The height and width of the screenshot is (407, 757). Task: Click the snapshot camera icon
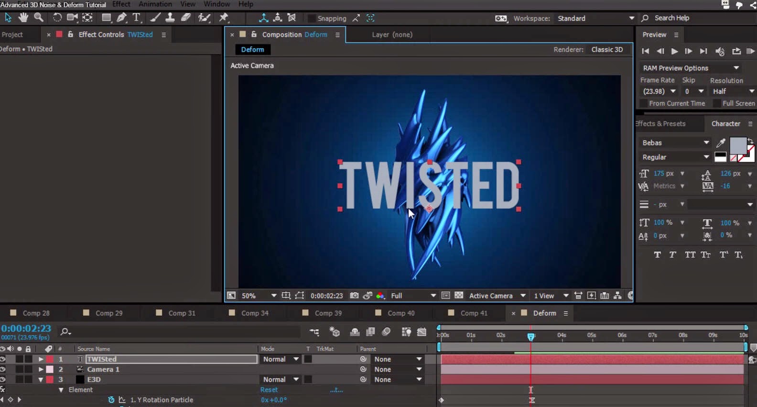(x=354, y=296)
